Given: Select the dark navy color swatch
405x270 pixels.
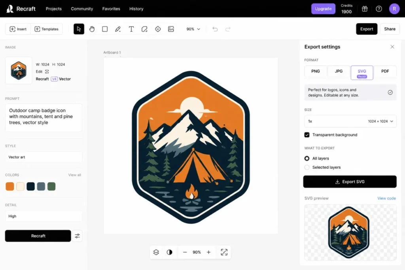Looking at the screenshot, I should click(30, 186).
